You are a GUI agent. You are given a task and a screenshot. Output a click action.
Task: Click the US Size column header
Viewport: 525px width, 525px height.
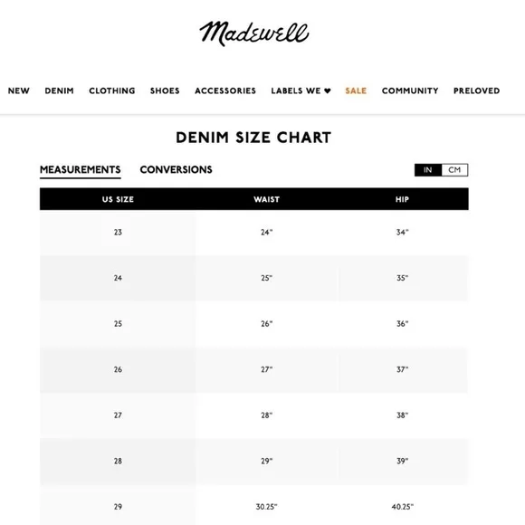(118, 199)
